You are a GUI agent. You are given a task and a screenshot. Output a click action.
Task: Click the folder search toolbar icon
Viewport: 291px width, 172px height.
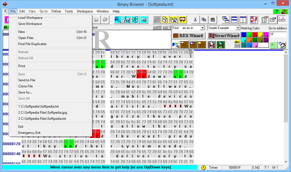click(x=144, y=20)
